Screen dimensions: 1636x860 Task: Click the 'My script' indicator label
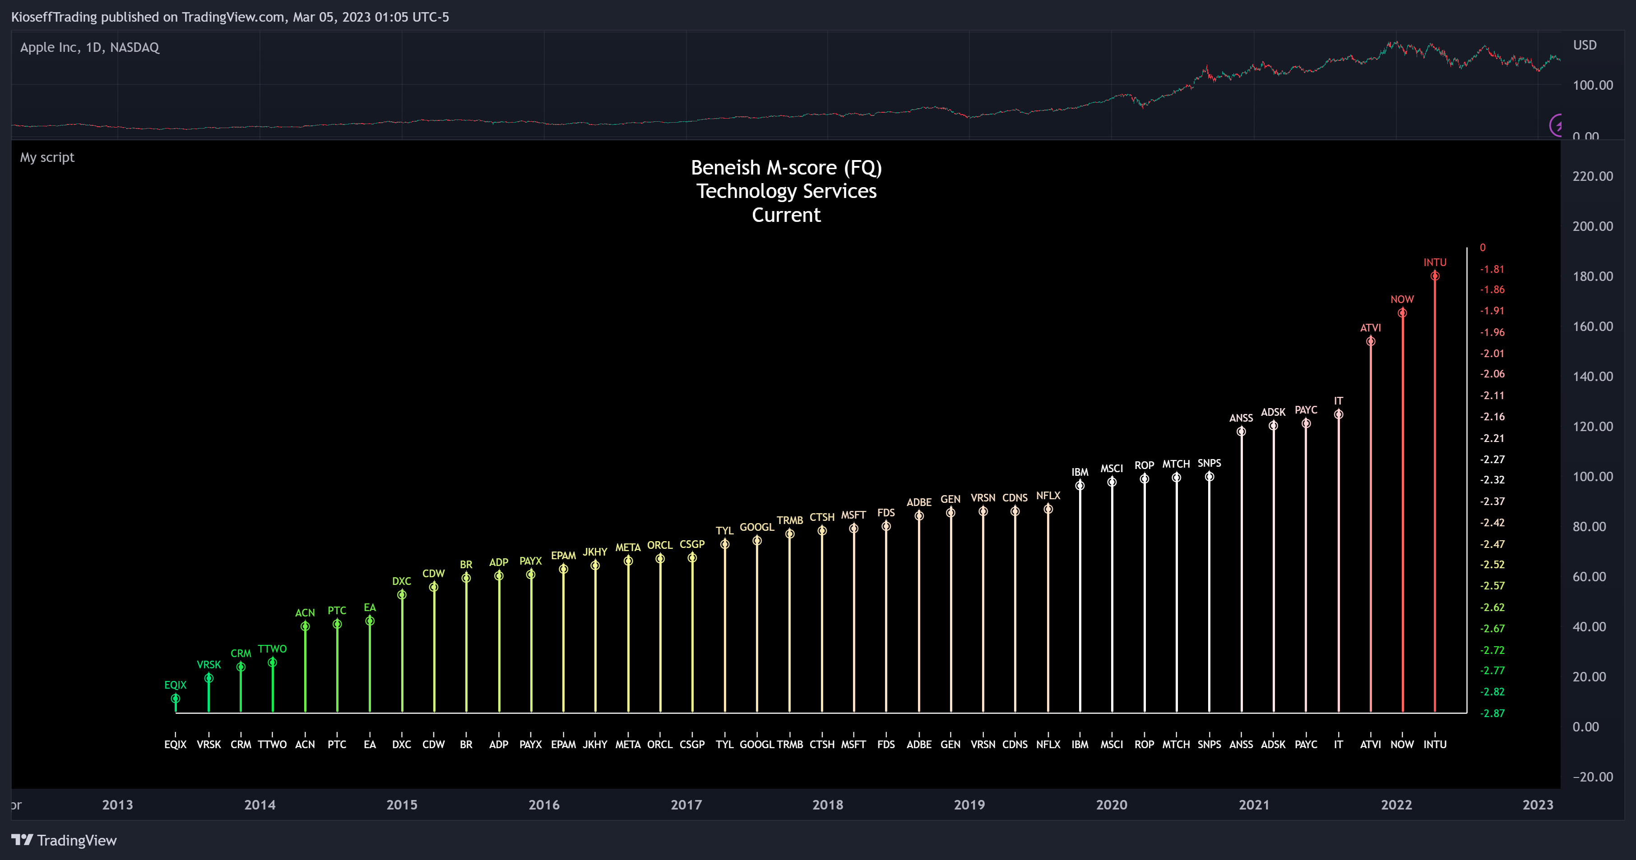[47, 157]
